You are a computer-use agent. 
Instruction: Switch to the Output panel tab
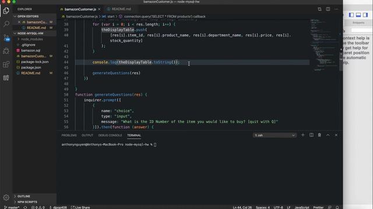point(87,135)
